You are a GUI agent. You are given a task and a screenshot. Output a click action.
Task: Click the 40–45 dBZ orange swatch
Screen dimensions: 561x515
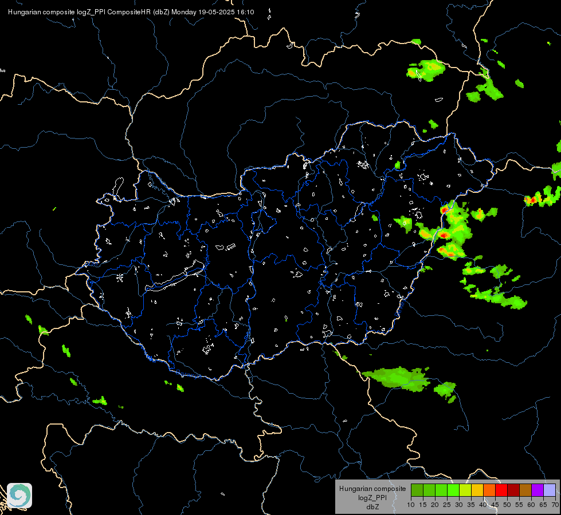tap(489, 490)
